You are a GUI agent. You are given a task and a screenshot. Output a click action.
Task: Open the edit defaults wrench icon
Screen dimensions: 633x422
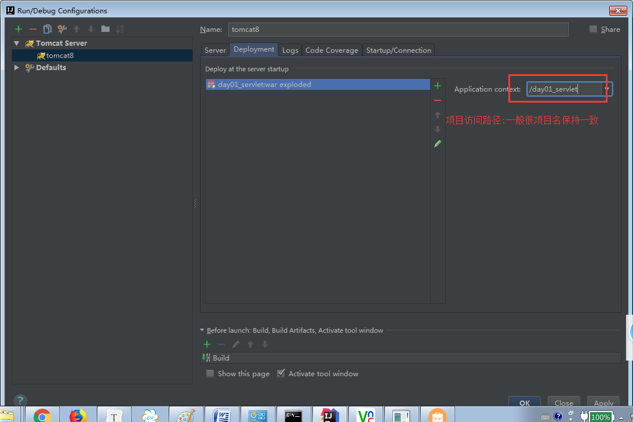[x=62, y=29]
